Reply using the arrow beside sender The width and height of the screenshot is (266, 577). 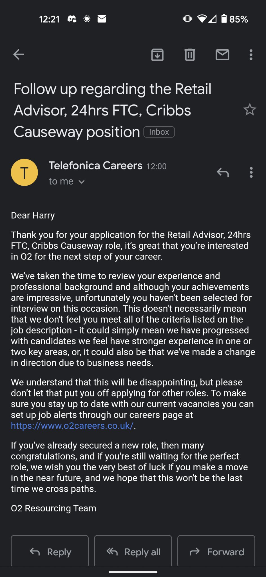(223, 172)
